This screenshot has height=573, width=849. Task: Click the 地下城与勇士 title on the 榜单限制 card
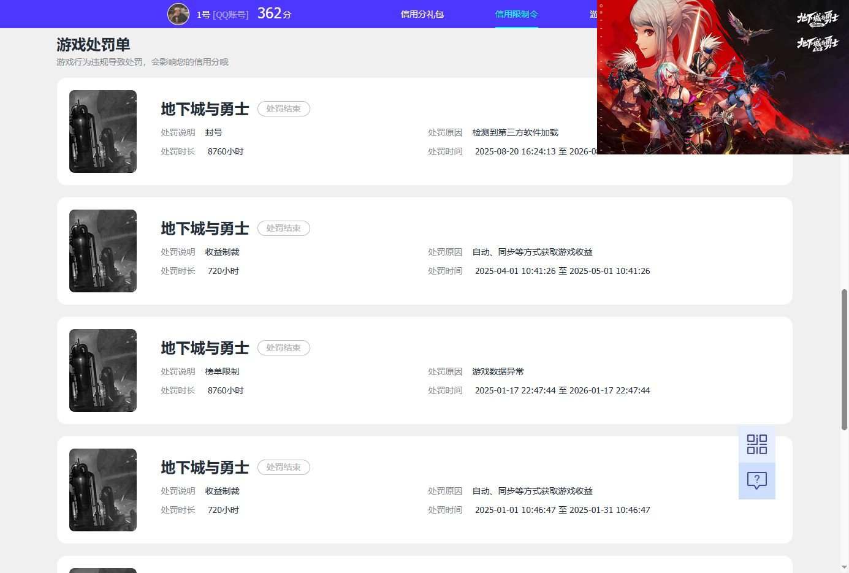tap(205, 348)
